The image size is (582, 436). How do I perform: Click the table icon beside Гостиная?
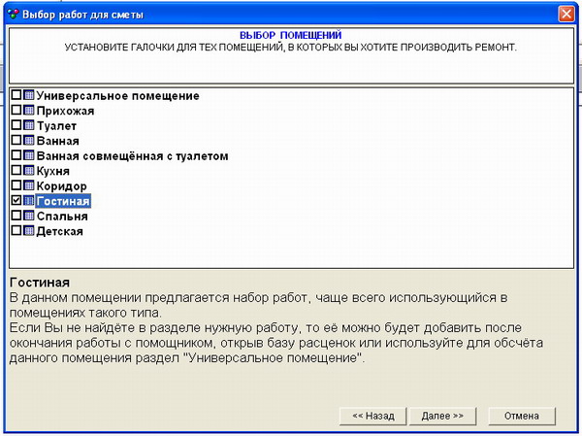click(x=28, y=200)
